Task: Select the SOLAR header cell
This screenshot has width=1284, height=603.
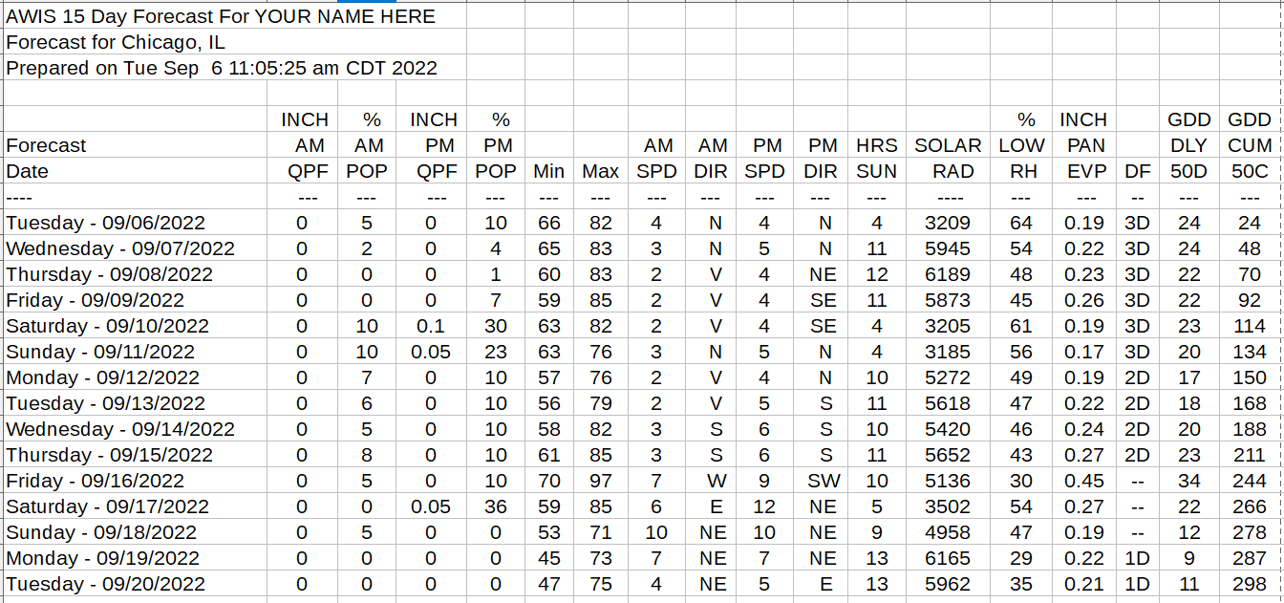Action: tap(948, 145)
